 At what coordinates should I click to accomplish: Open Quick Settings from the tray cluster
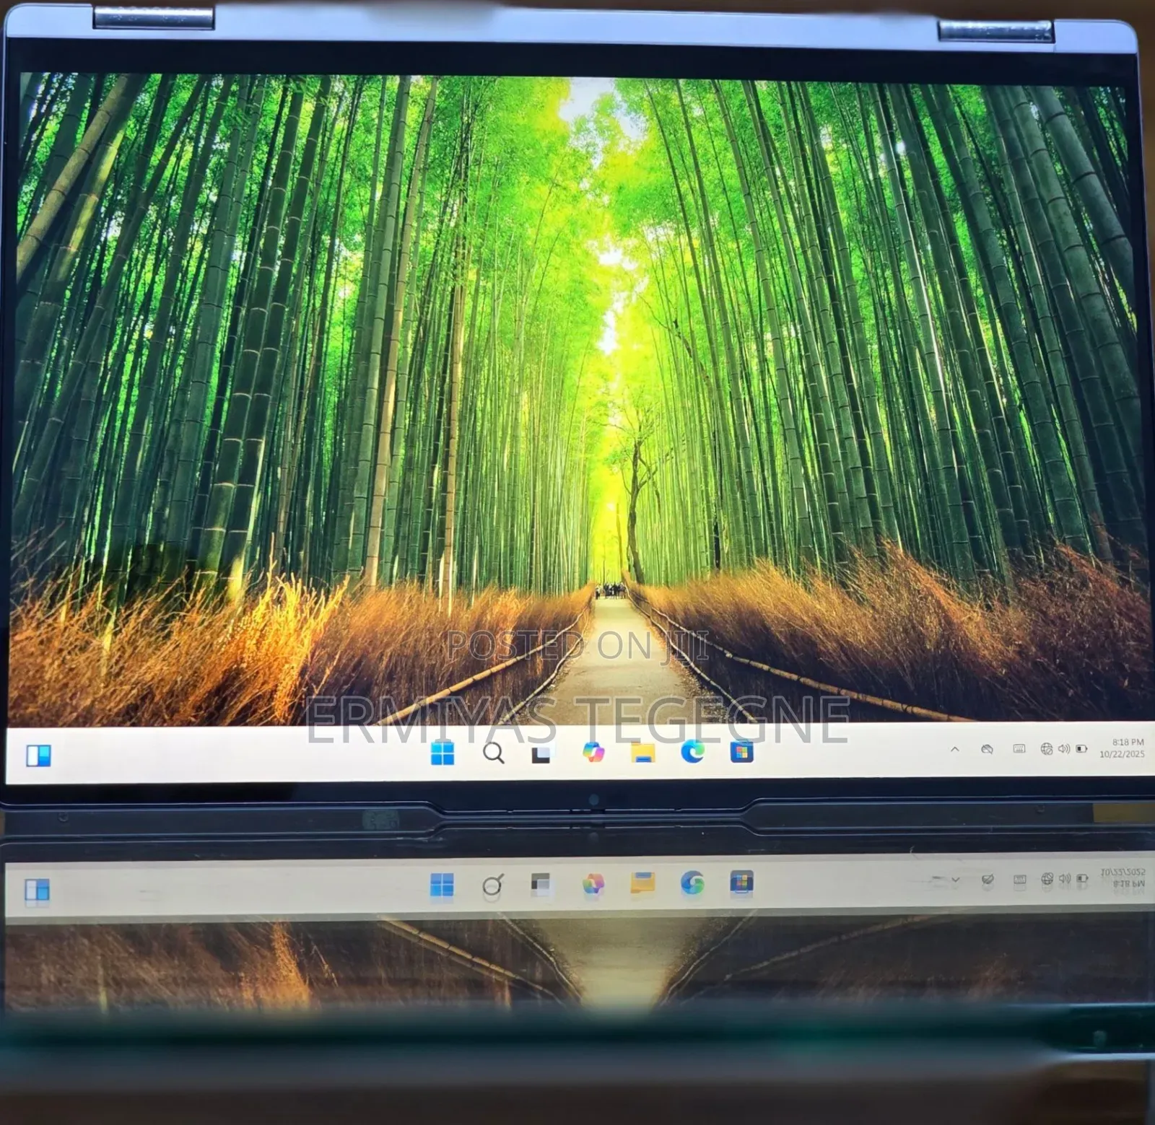[x=1064, y=748]
